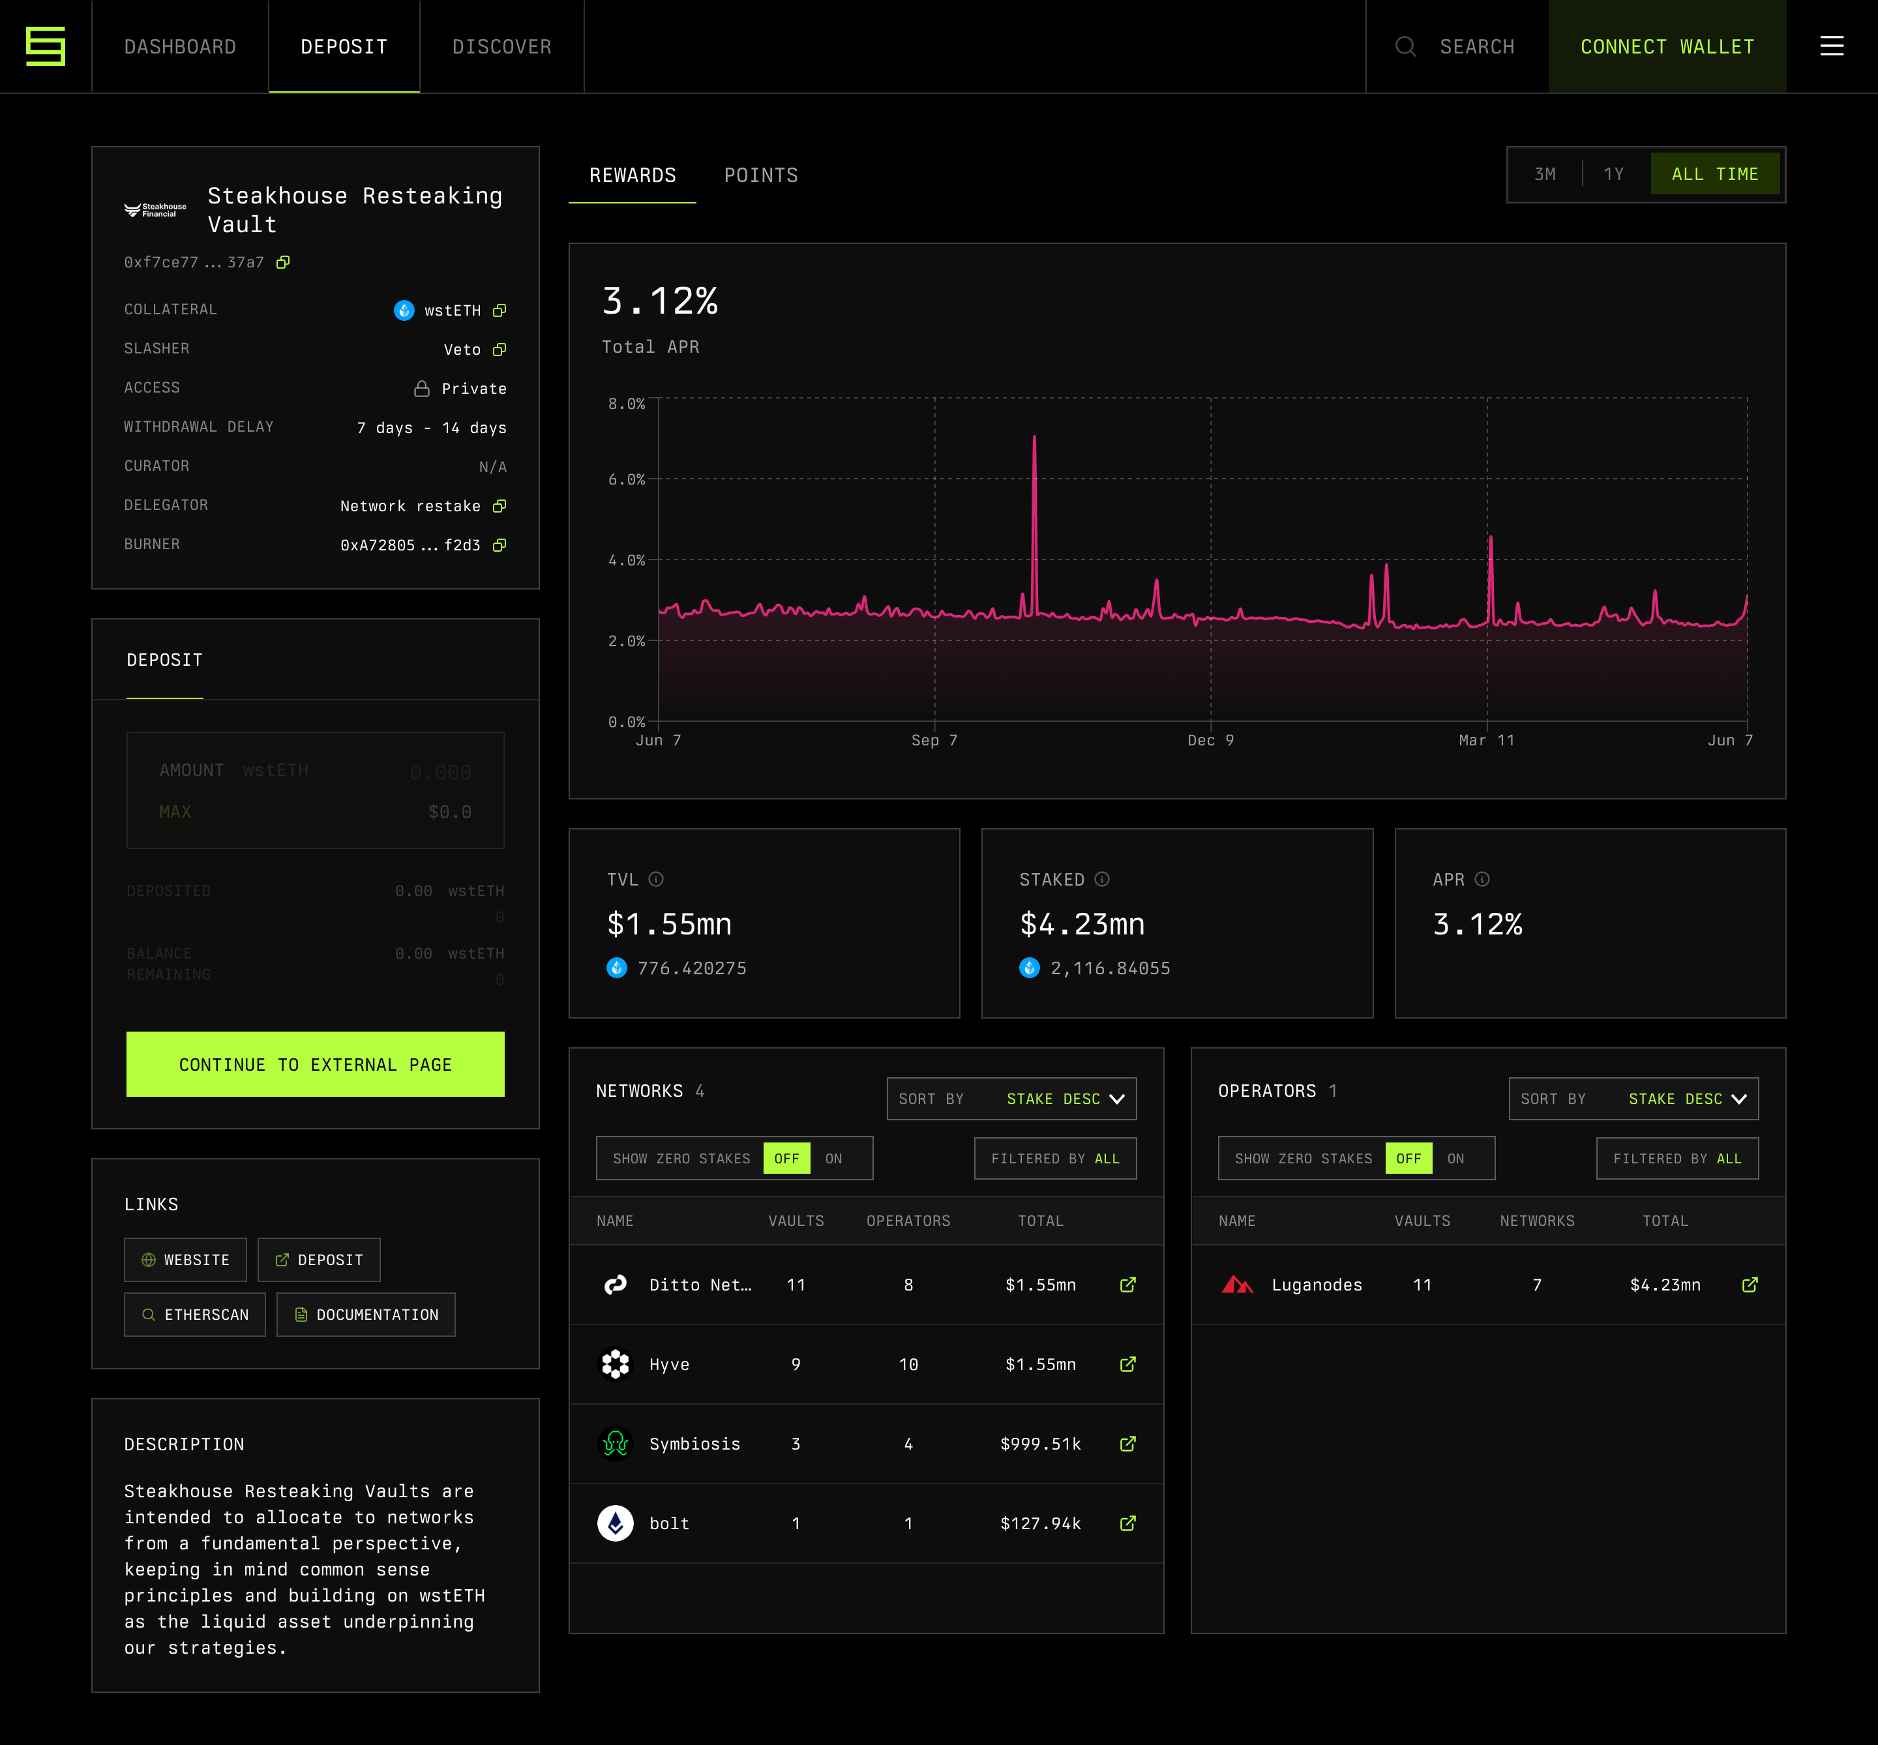
Task: Open Luganodes external link icon
Action: (x=1750, y=1284)
